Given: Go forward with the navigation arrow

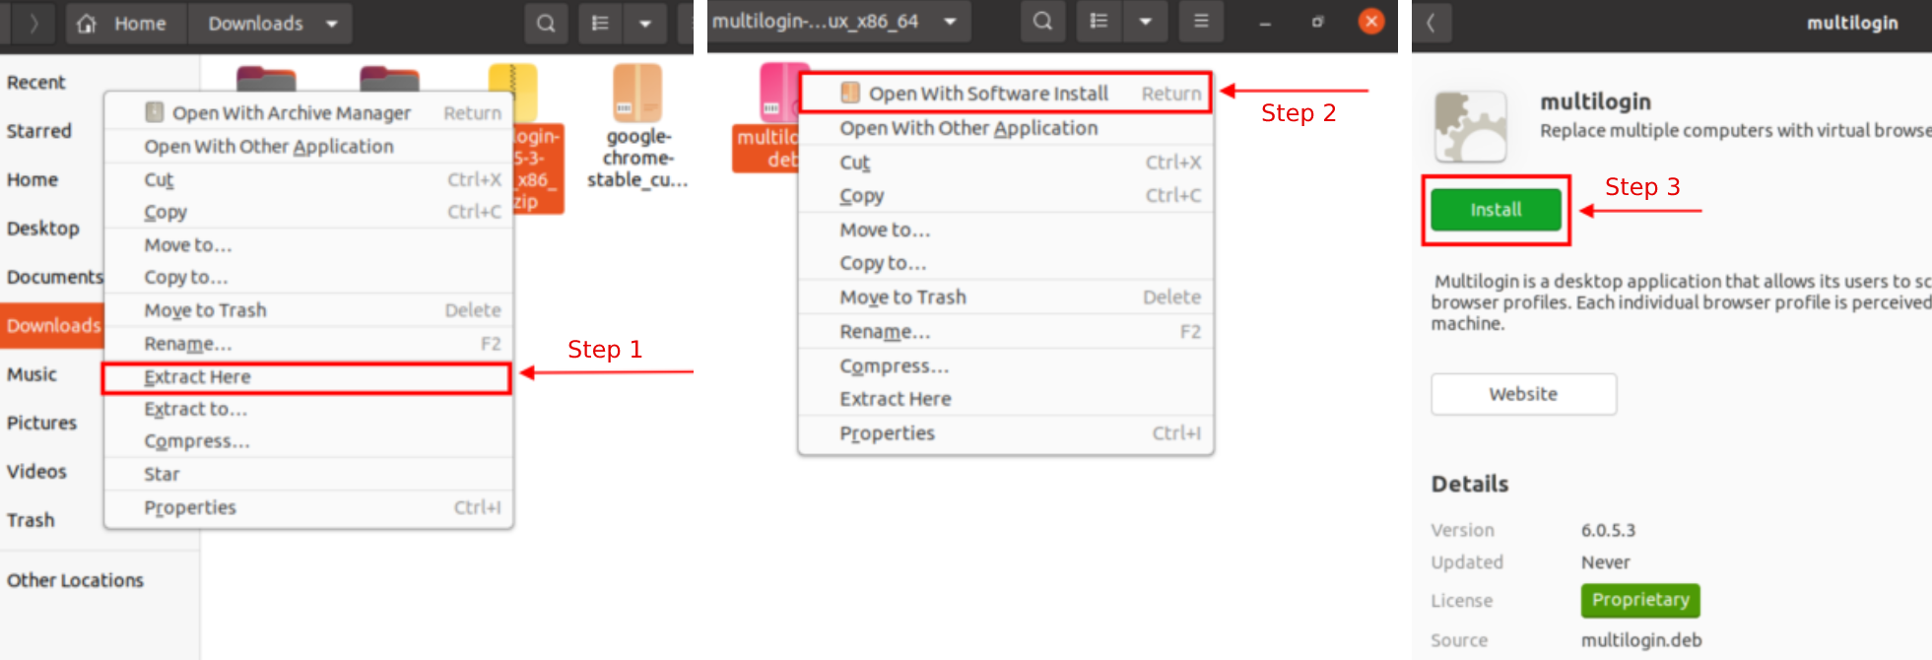Looking at the screenshot, I should [33, 24].
